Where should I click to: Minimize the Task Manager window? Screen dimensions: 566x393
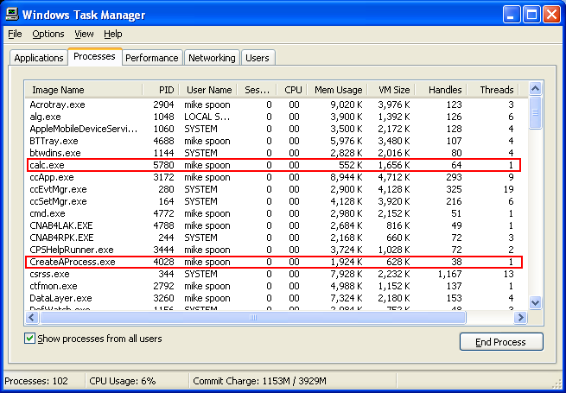pos(512,15)
